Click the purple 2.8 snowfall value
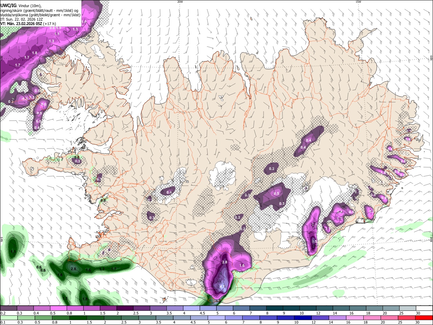 pos(225,262)
